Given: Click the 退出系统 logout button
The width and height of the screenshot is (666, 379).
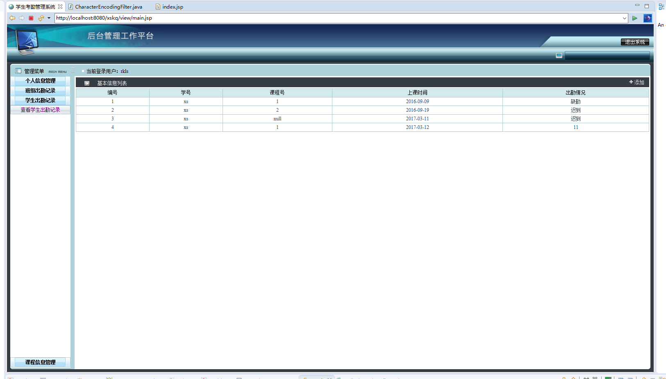Looking at the screenshot, I should pyautogui.click(x=635, y=42).
